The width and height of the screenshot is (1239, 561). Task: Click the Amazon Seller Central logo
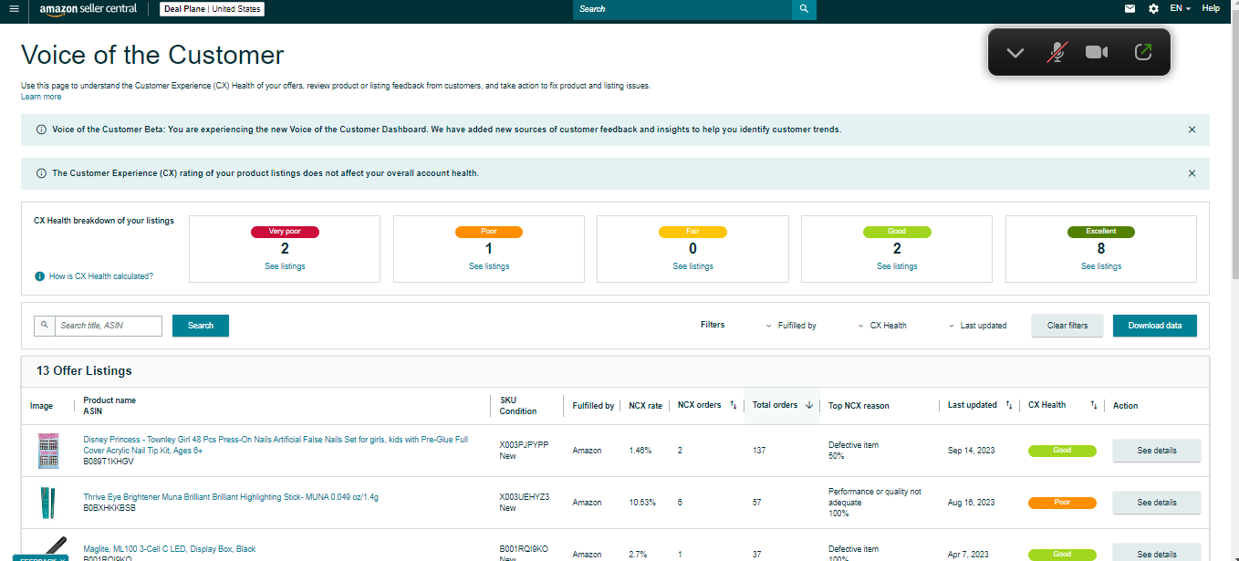click(x=88, y=9)
